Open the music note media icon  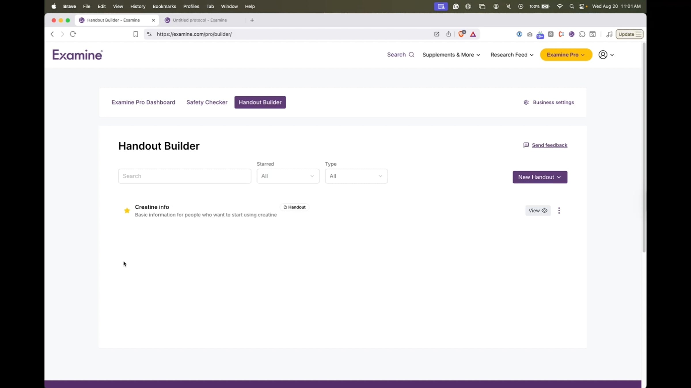coord(609,34)
